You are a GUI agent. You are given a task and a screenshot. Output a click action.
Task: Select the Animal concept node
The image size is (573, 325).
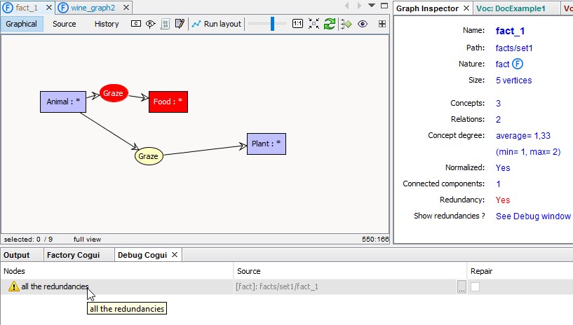63,102
